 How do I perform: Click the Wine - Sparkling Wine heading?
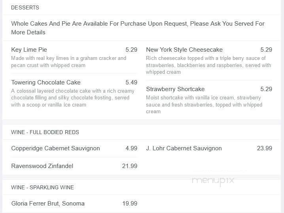tap(42, 187)
